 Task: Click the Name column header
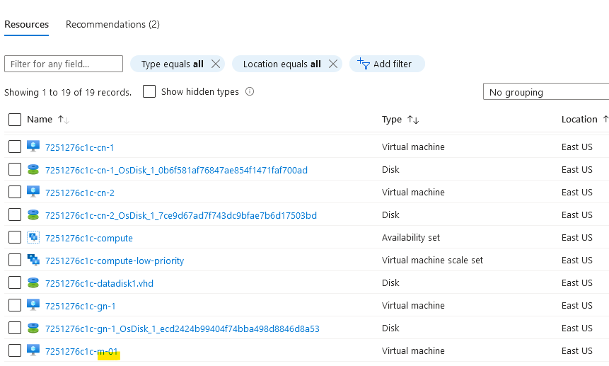(40, 119)
